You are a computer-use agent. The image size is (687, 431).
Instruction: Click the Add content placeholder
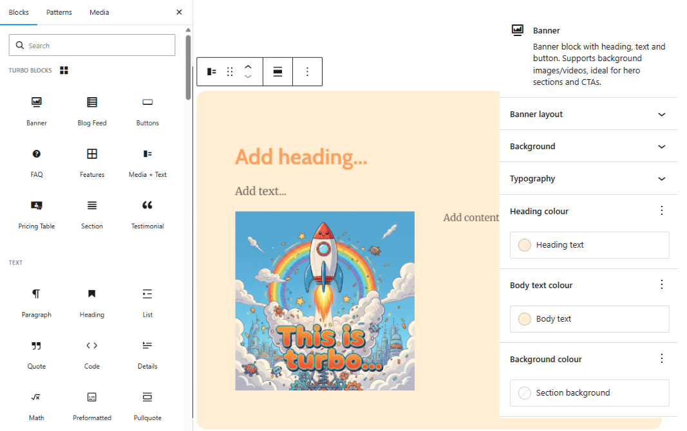[x=471, y=217]
